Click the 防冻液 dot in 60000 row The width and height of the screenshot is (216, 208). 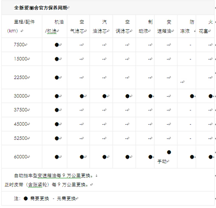192,157
